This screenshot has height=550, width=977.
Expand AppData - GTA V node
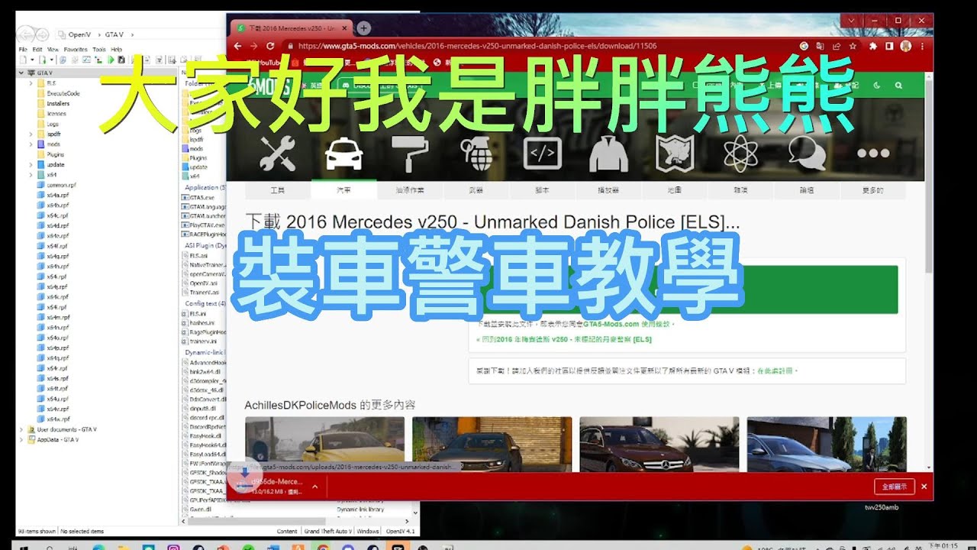point(21,439)
